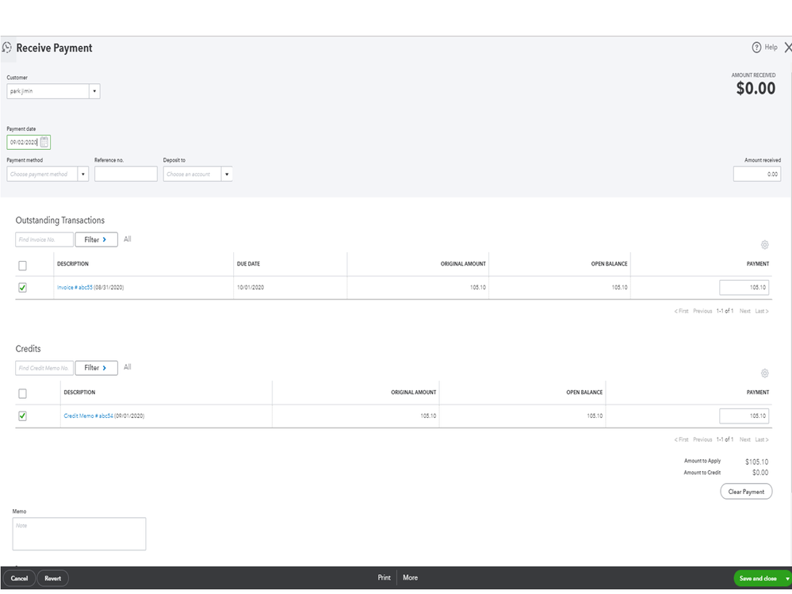The height and width of the screenshot is (594, 792).
Task: Click OPEN BALANCE header in Outstanding Transactions
Action: click(x=609, y=264)
